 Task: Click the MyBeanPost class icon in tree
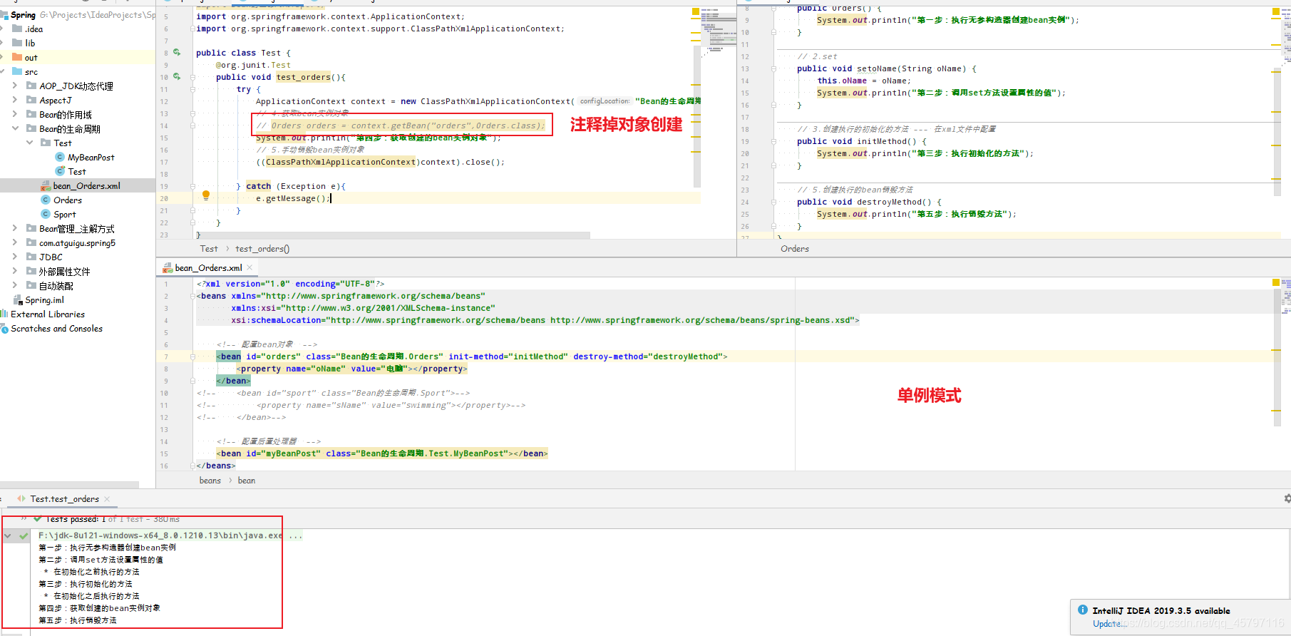60,157
